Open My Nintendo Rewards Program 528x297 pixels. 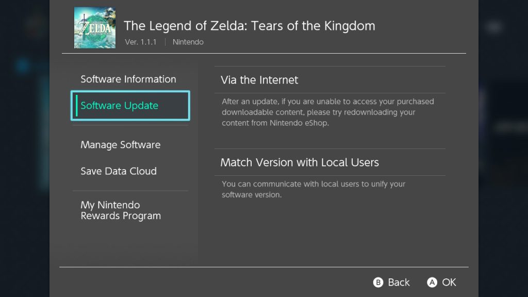click(x=121, y=210)
